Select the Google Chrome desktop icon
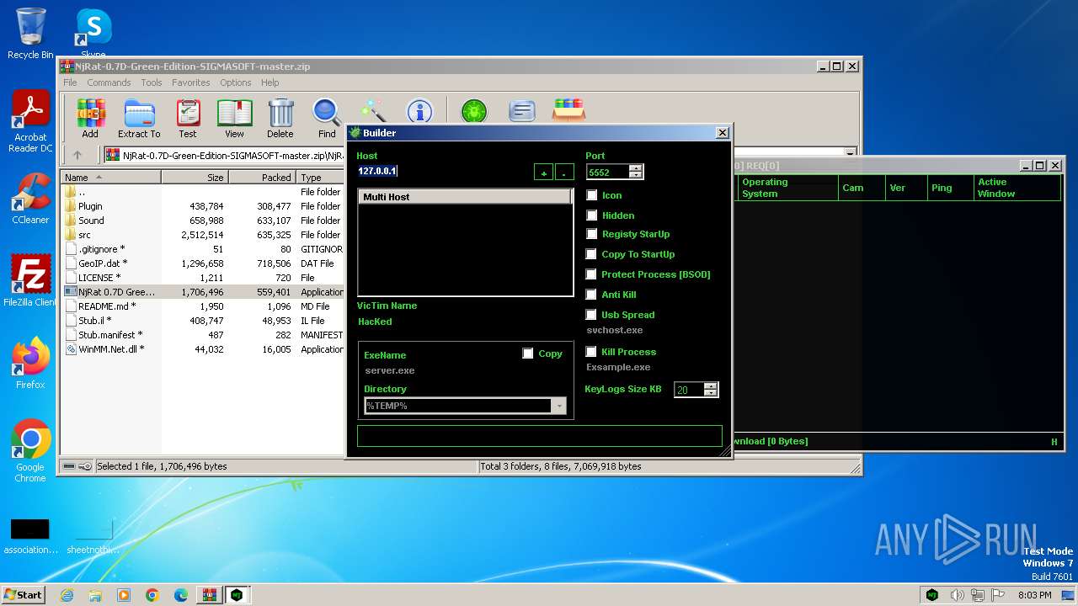Screen dimensions: 1078x606 (30, 451)
